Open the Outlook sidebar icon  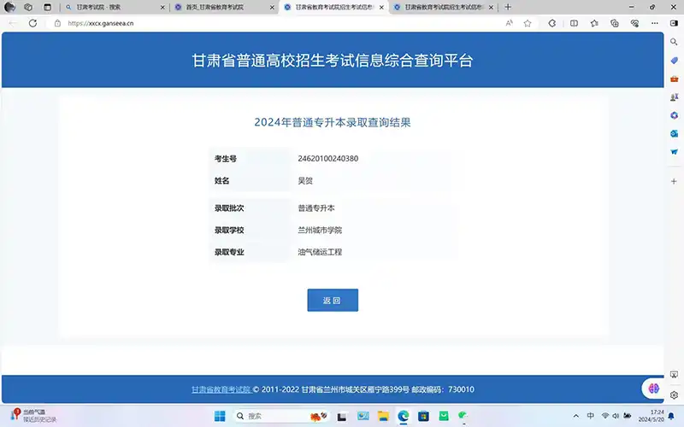point(674,134)
